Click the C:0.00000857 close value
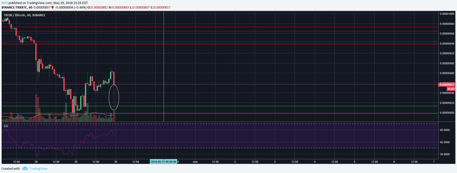Image resolution: width=457 pixels, height=173 pixels. [160, 8]
